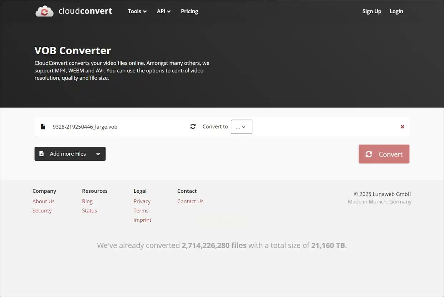Open the Status page link

(x=89, y=211)
